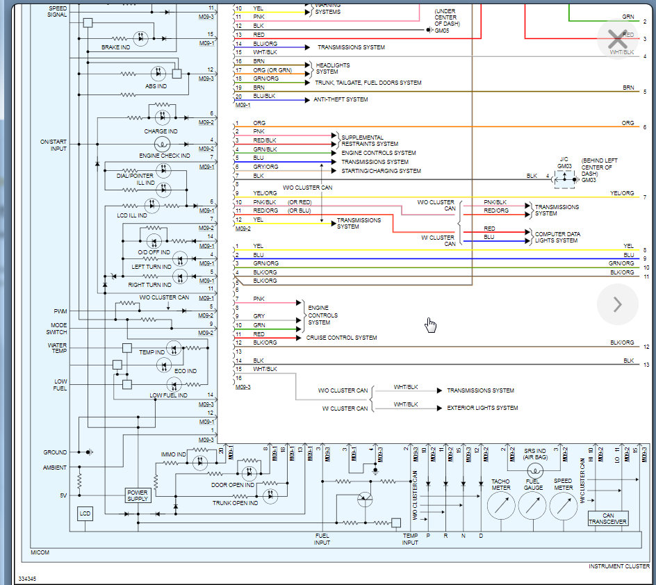Click the INSTRUMENT CLUSTER caption
This screenshot has height=585, width=656.
coord(619,566)
